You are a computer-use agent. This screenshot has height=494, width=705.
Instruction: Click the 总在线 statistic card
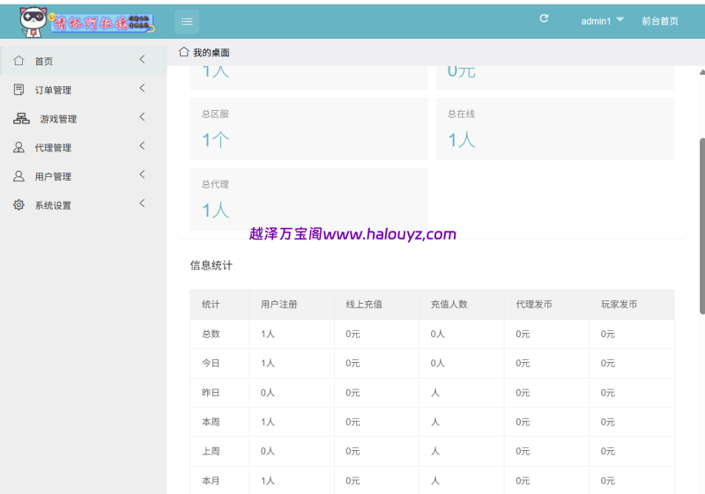point(555,129)
